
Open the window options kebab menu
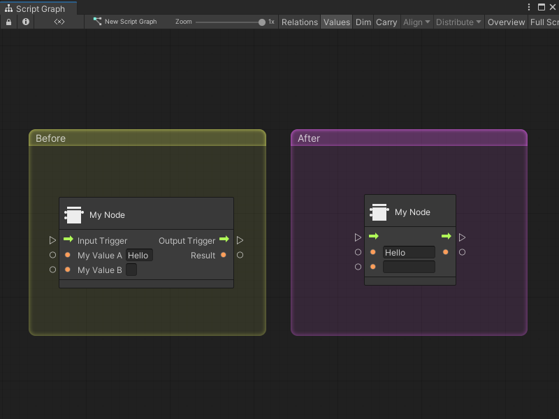point(529,7)
